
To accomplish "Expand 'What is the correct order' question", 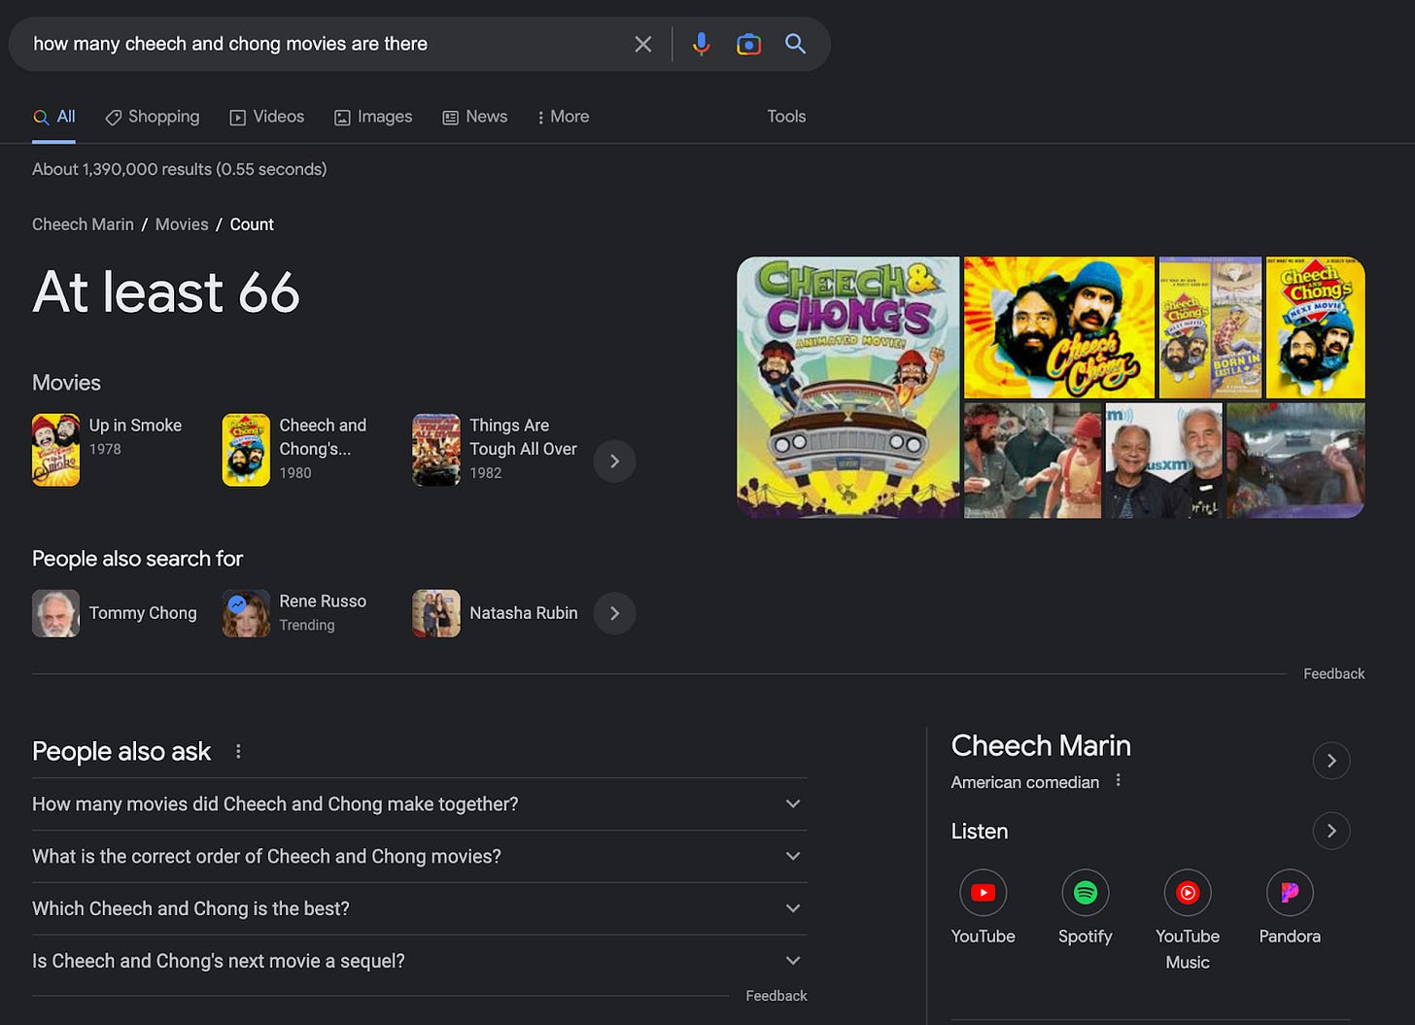I will point(420,857).
